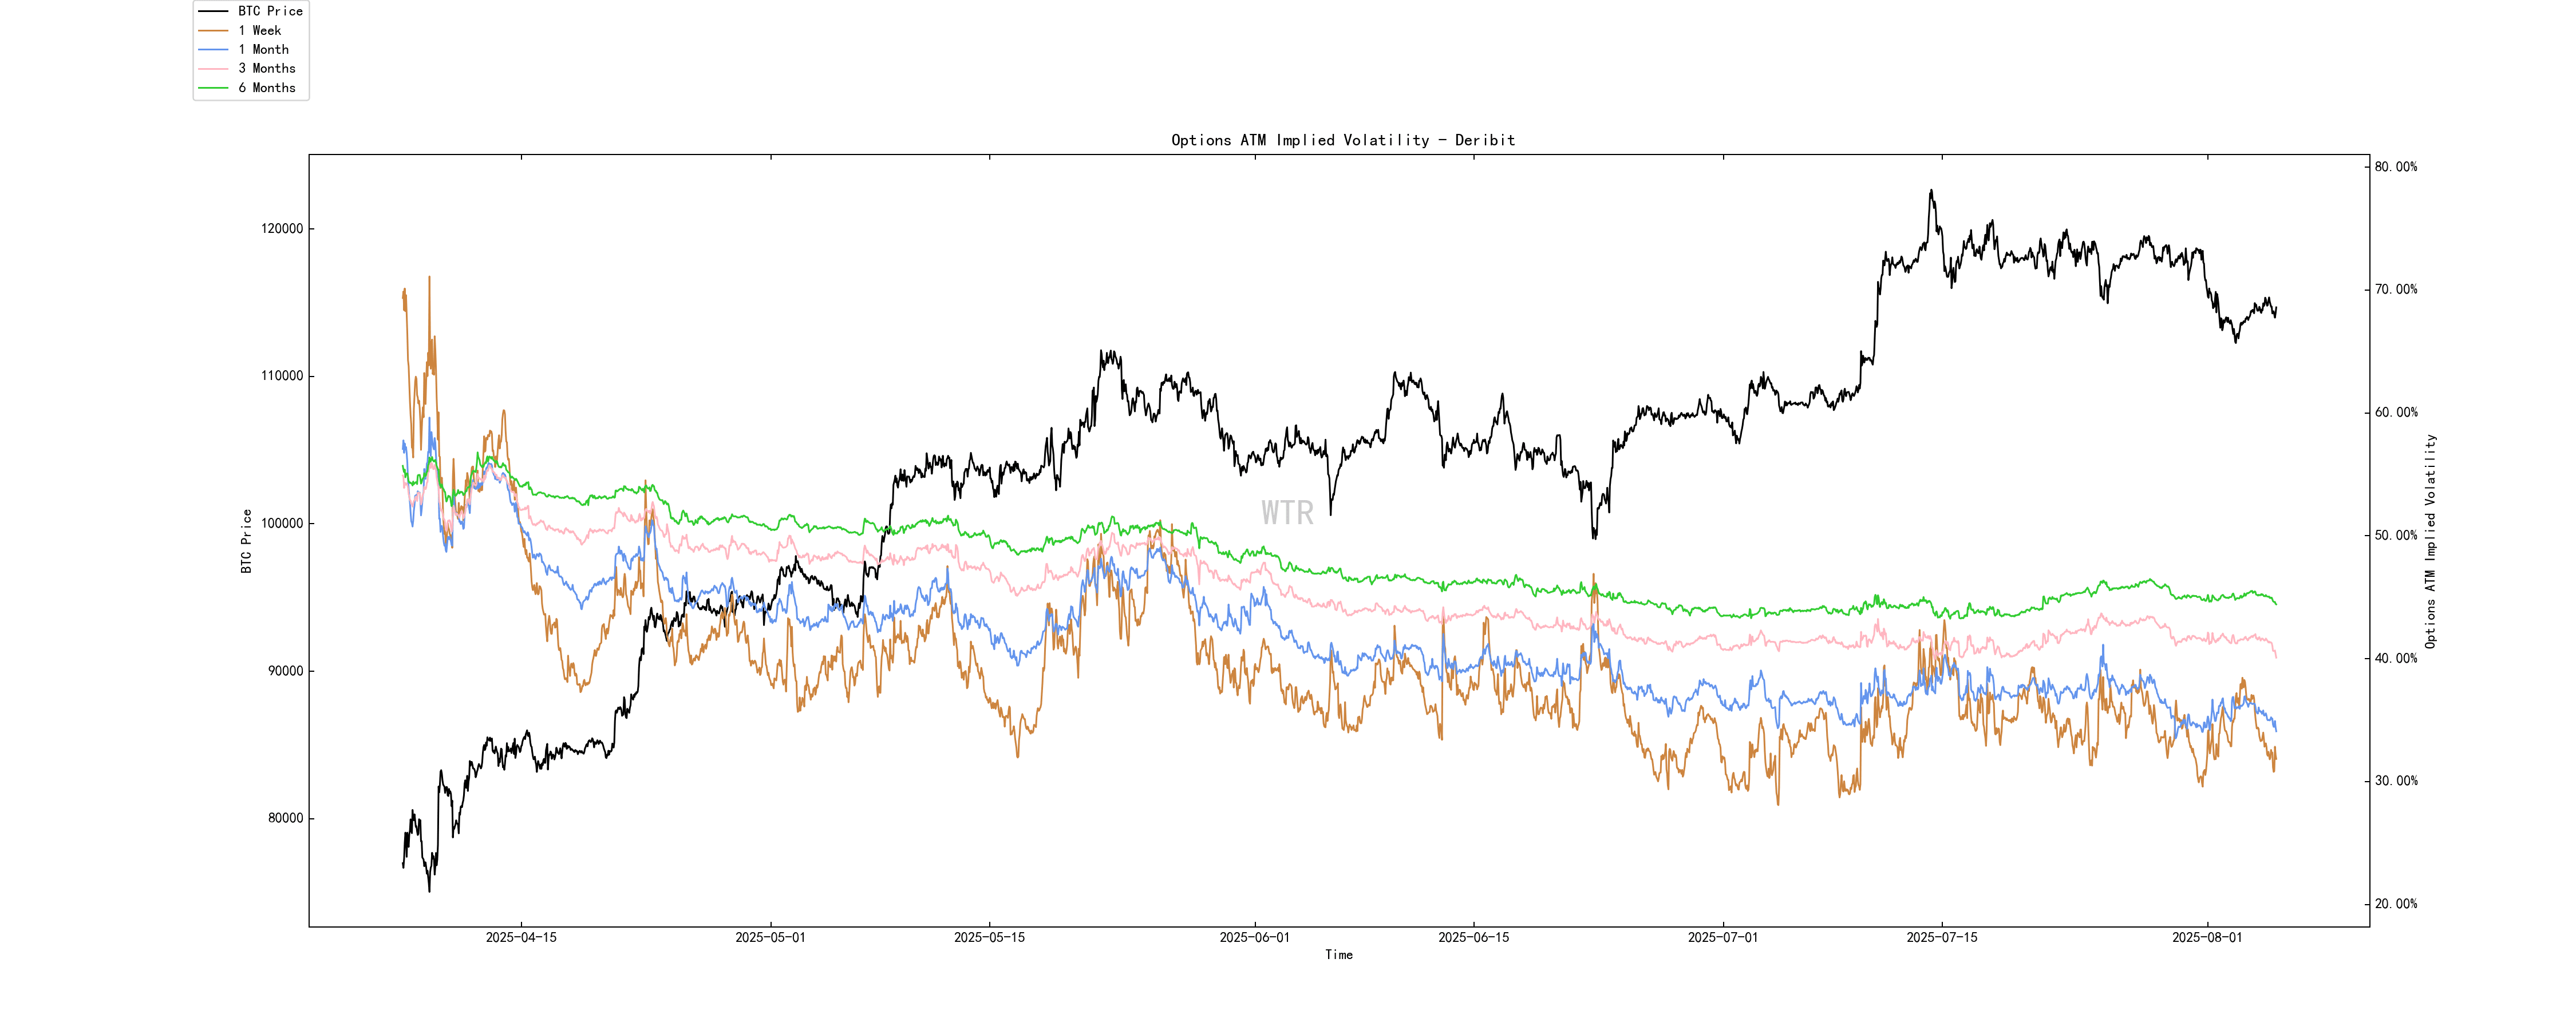Click the 120000 left axis tick label
The image size is (2576, 1030).
tap(282, 229)
